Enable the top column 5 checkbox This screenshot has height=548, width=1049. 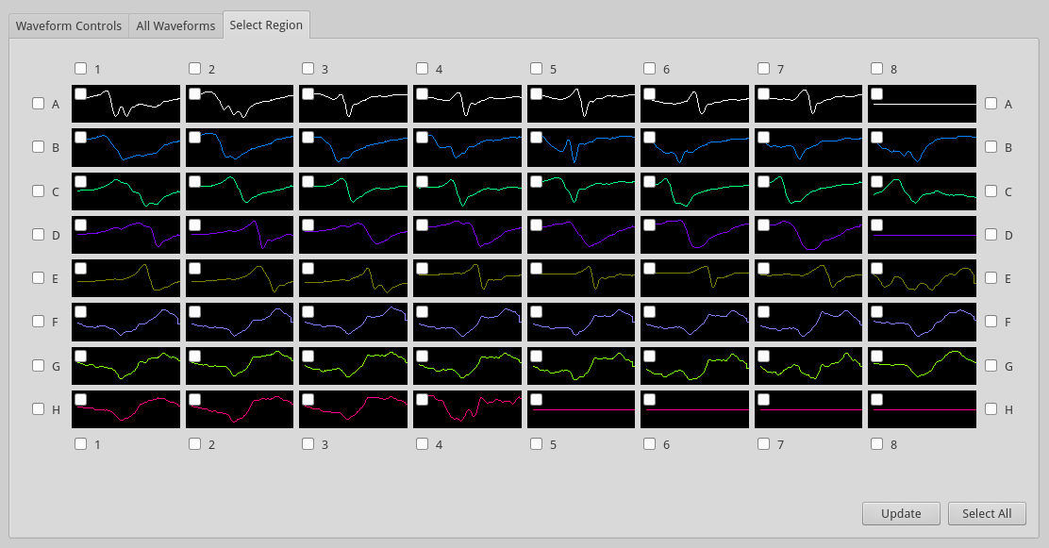[x=536, y=68]
